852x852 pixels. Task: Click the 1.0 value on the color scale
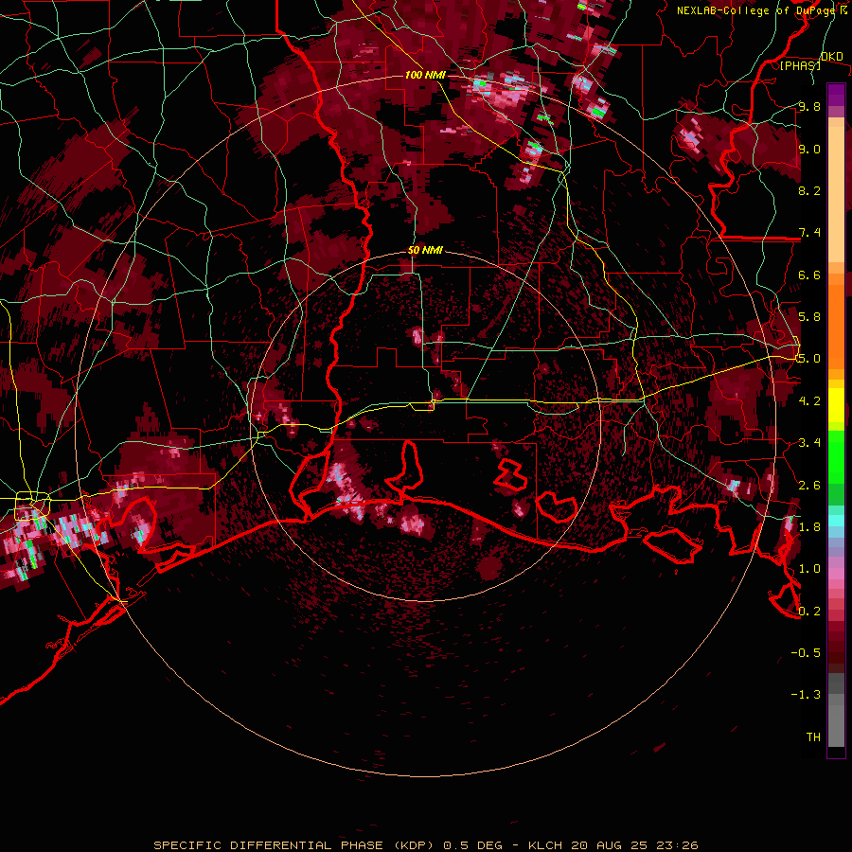tap(809, 569)
